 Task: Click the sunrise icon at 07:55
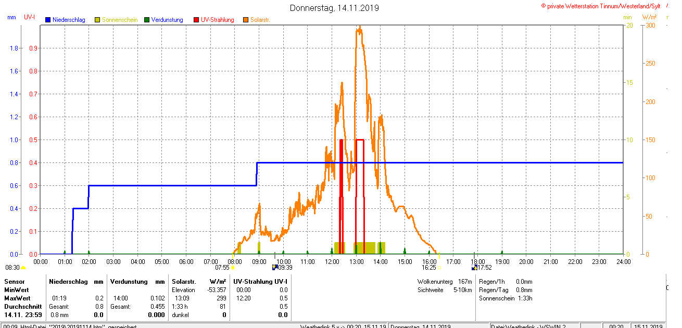[232, 268]
